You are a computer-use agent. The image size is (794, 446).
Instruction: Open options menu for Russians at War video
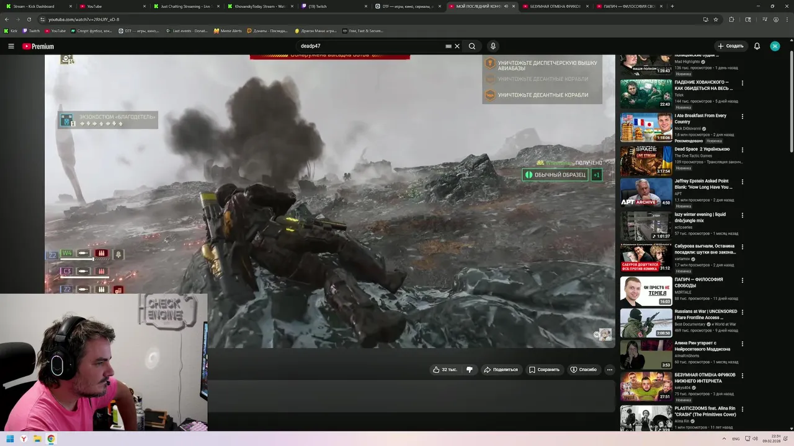click(743, 312)
